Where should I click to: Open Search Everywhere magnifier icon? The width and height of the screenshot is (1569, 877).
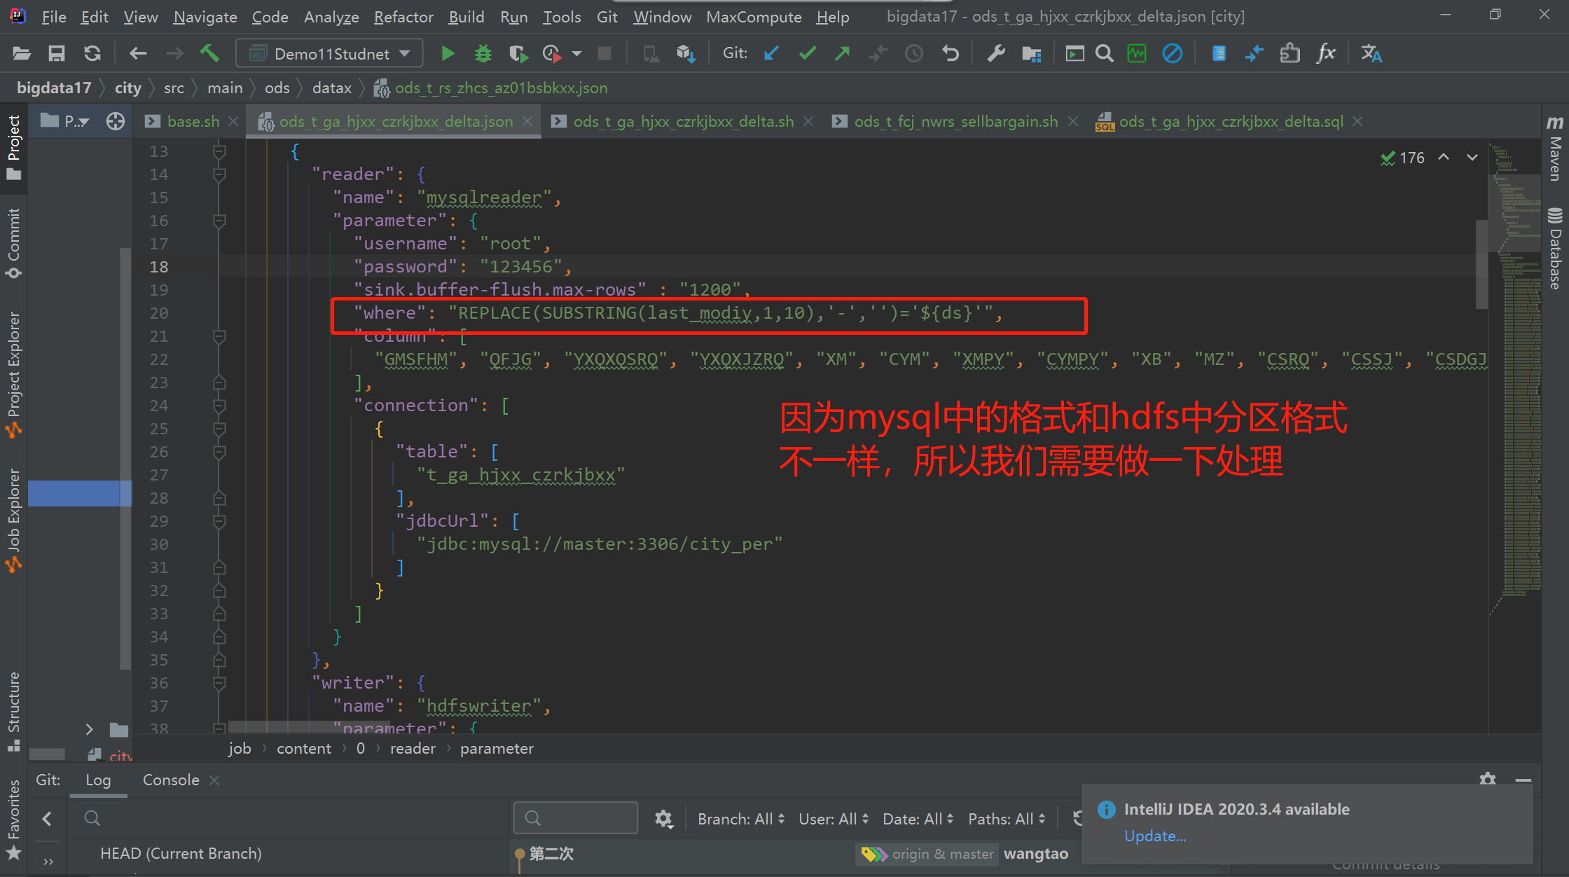tap(1105, 54)
